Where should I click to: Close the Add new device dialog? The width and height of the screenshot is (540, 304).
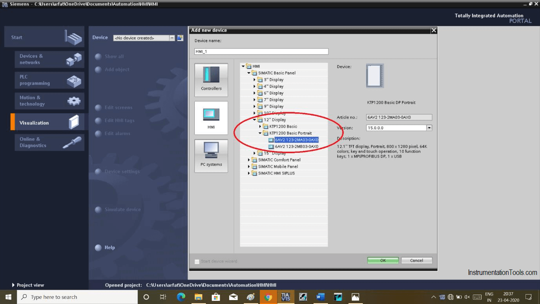tap(433, 30)
